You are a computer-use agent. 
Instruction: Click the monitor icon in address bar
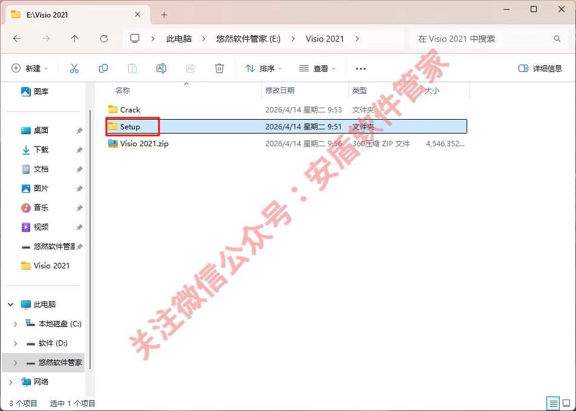point(135,39)
